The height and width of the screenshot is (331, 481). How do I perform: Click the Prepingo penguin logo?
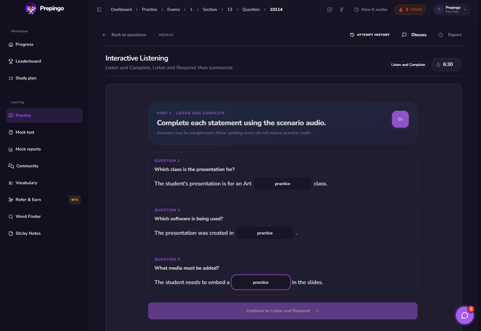[31, 8]
